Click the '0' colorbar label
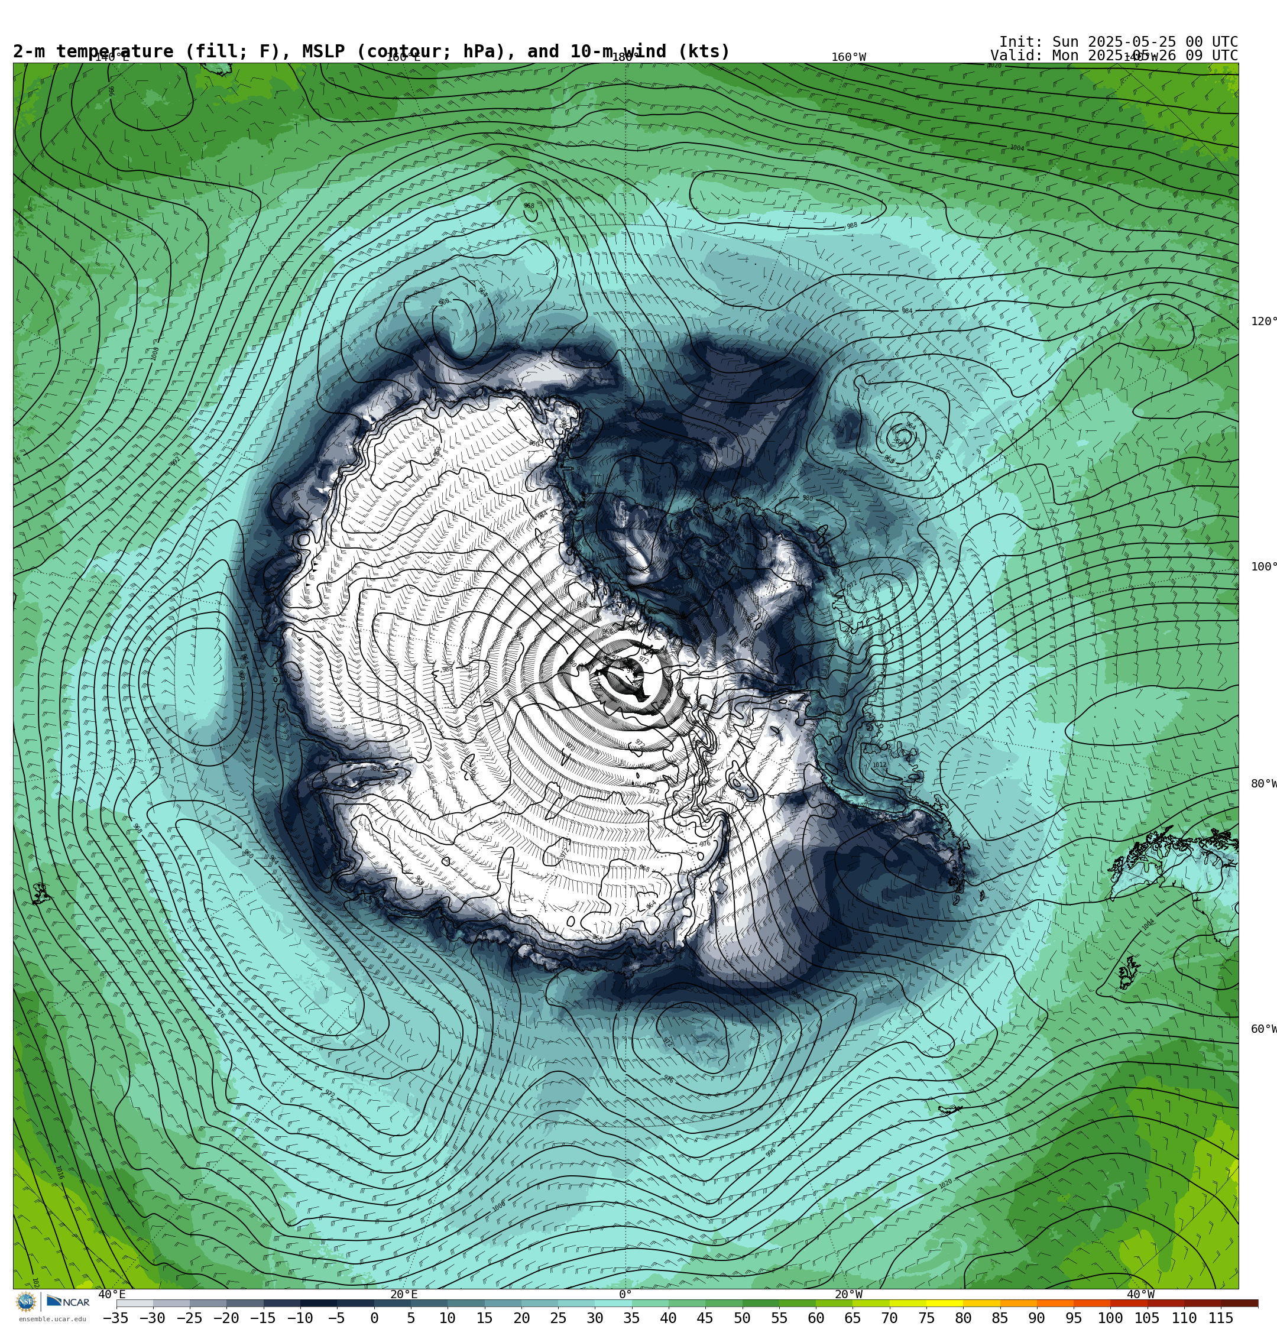 (374, 1318)
